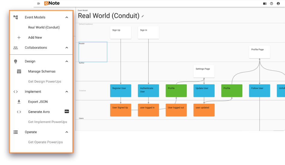Image resolution: width=285 pixels, height=165 pixels.
Task: Click the hamburger menu icon in top bar
Action: coord(38,4)
